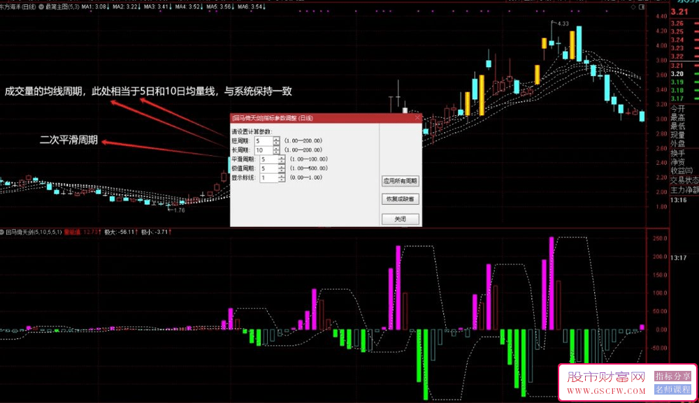
Task: Click the MA4: 3.52 value
Action: [x=189, y=7]
